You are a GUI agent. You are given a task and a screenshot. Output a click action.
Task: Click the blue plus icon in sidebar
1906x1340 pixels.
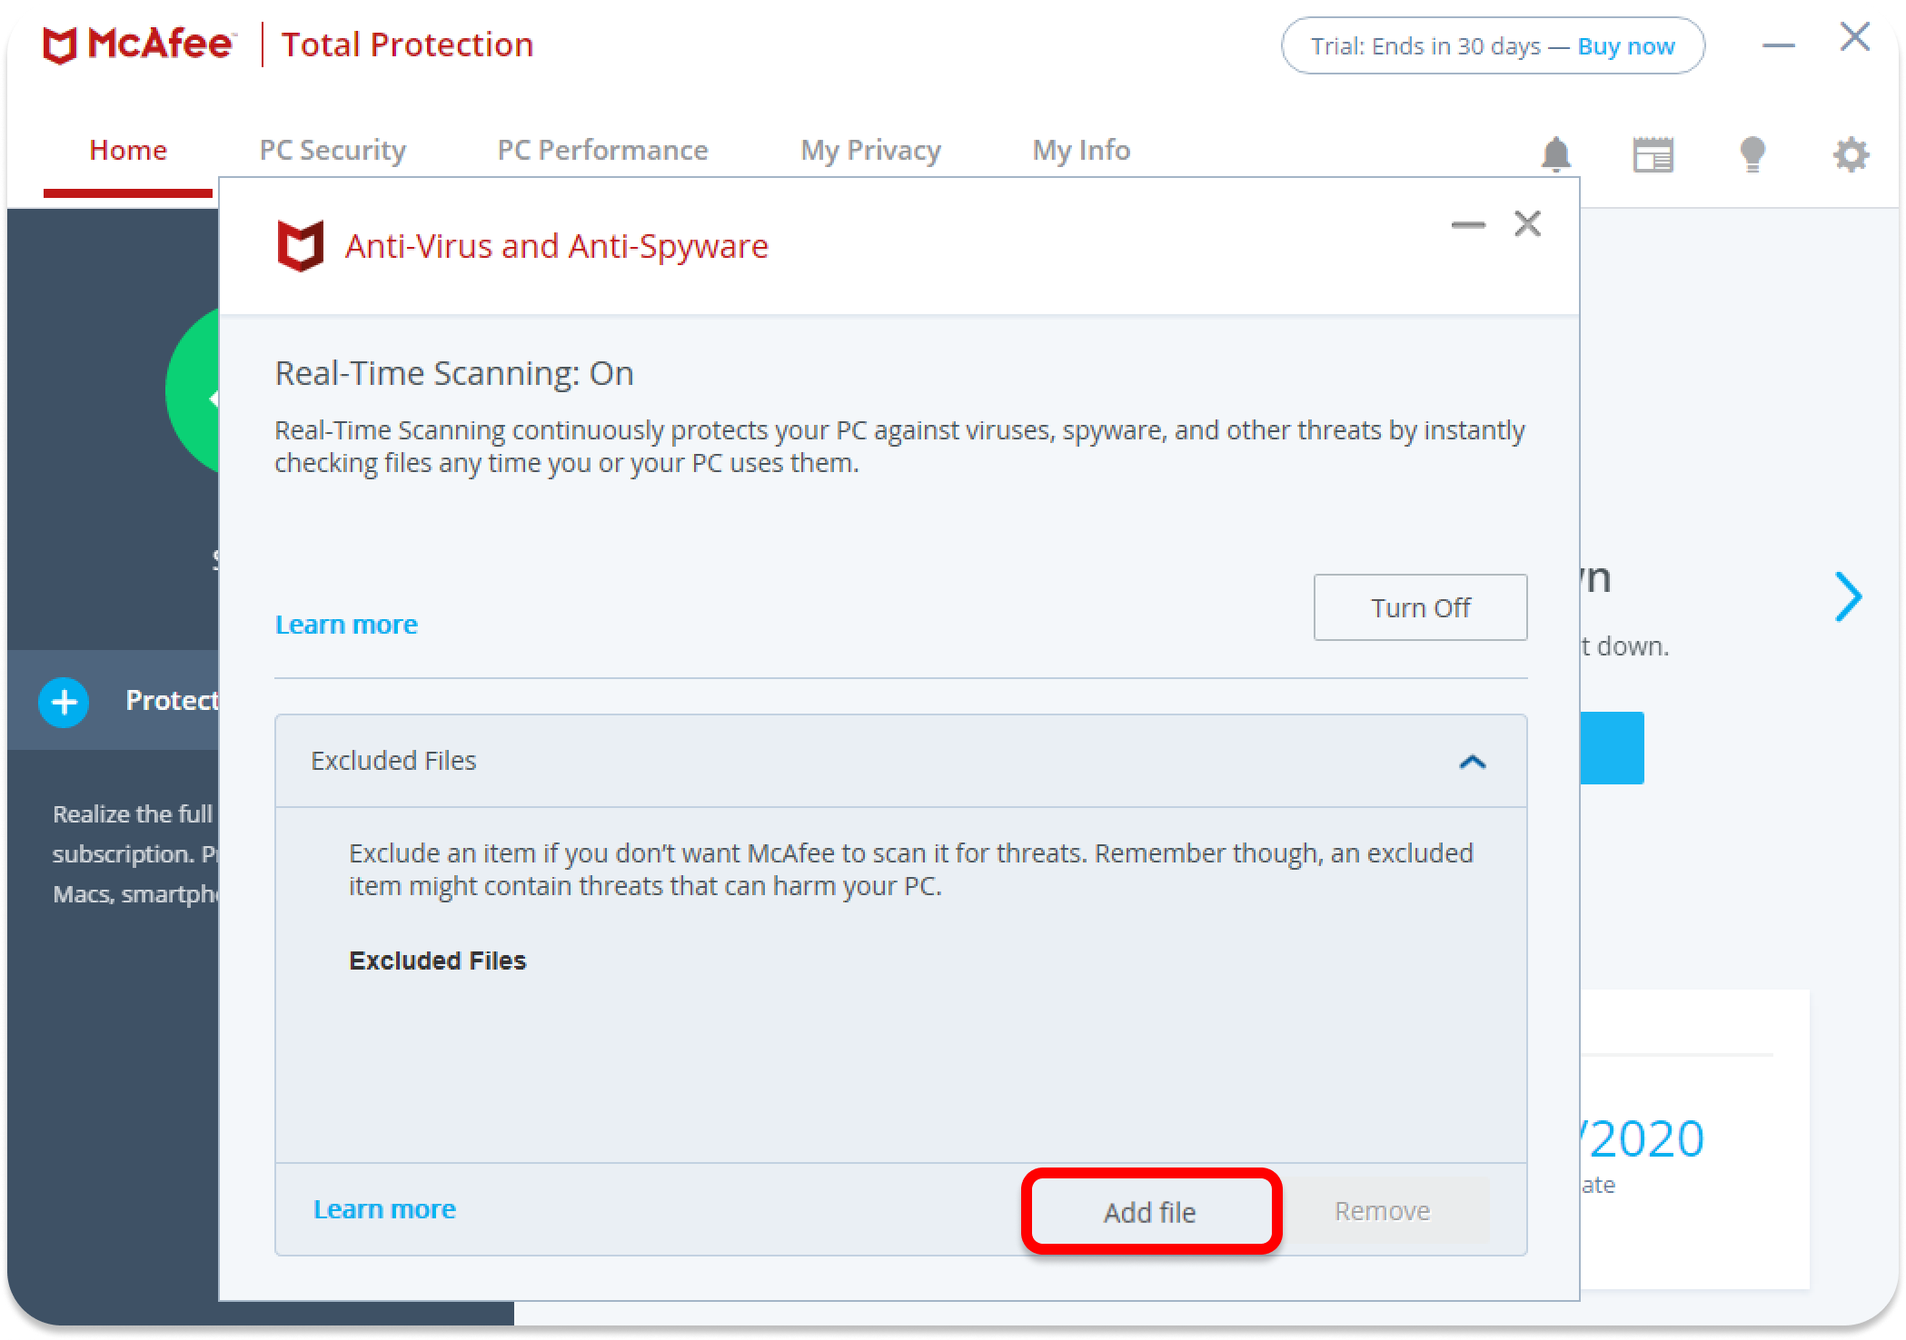click(64, 702)
